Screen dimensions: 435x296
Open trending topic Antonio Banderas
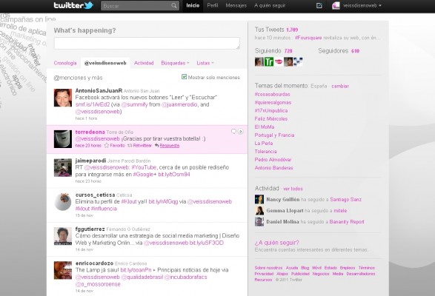coord(273,168)
